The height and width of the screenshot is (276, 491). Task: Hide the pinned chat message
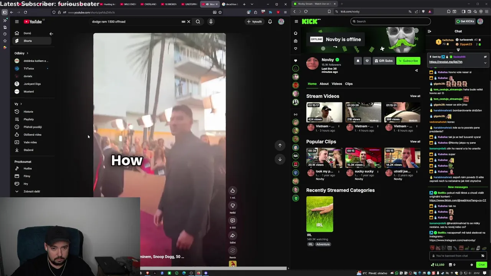pos(485,57)
